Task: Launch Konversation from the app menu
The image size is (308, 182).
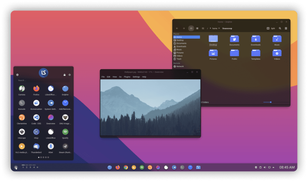Action: click(36, 103)
